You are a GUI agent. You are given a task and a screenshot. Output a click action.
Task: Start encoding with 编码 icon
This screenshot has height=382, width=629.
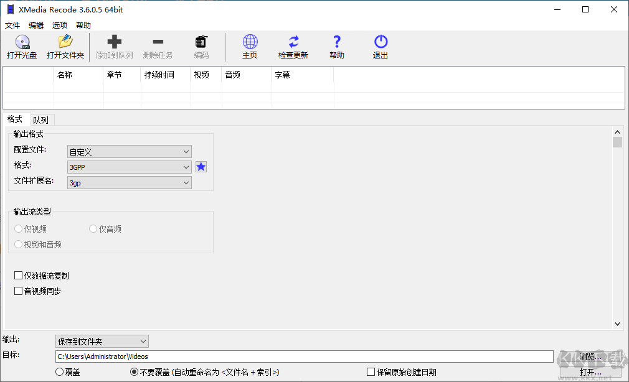201,41
